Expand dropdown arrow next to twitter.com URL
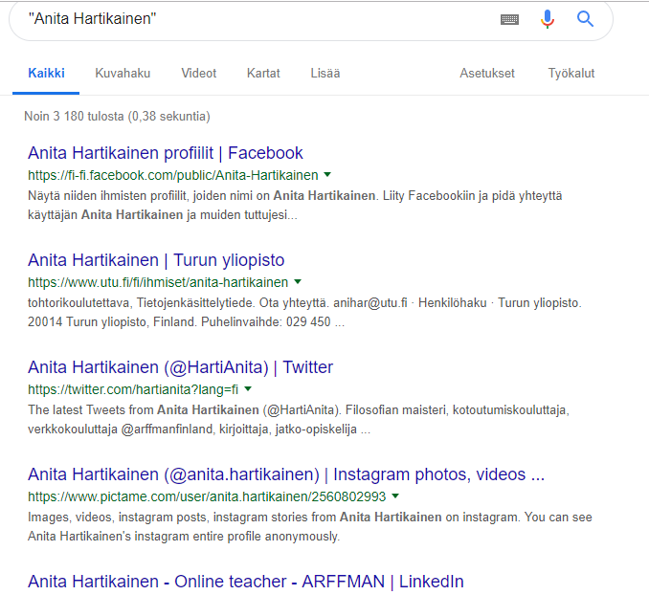649x595 pixels. tap(248, 389)
